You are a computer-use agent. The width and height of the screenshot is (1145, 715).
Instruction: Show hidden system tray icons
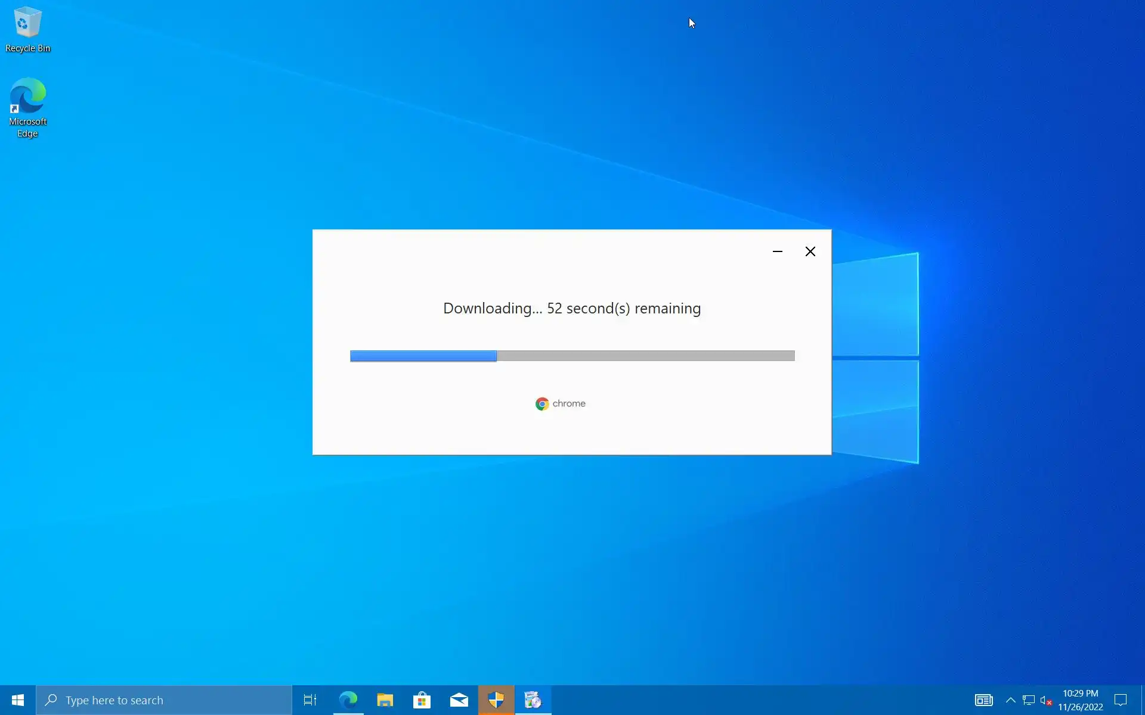(x=1010, y=700)
